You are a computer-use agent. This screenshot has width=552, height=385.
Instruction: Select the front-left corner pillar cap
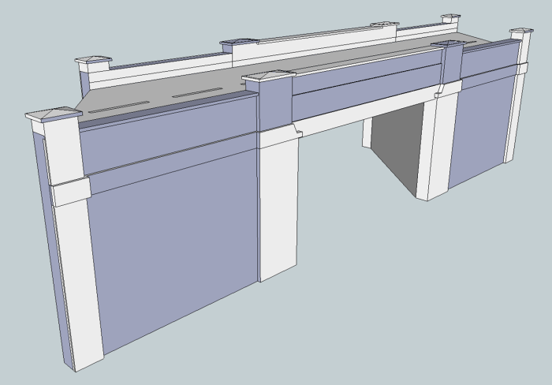tap(54, 114)
